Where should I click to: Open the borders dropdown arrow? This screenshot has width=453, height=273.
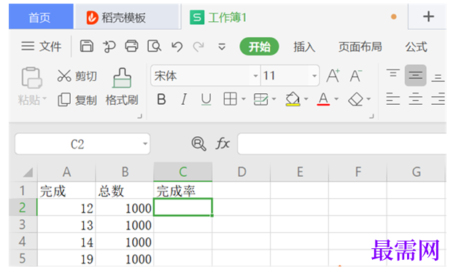click(x=244, y=99)
